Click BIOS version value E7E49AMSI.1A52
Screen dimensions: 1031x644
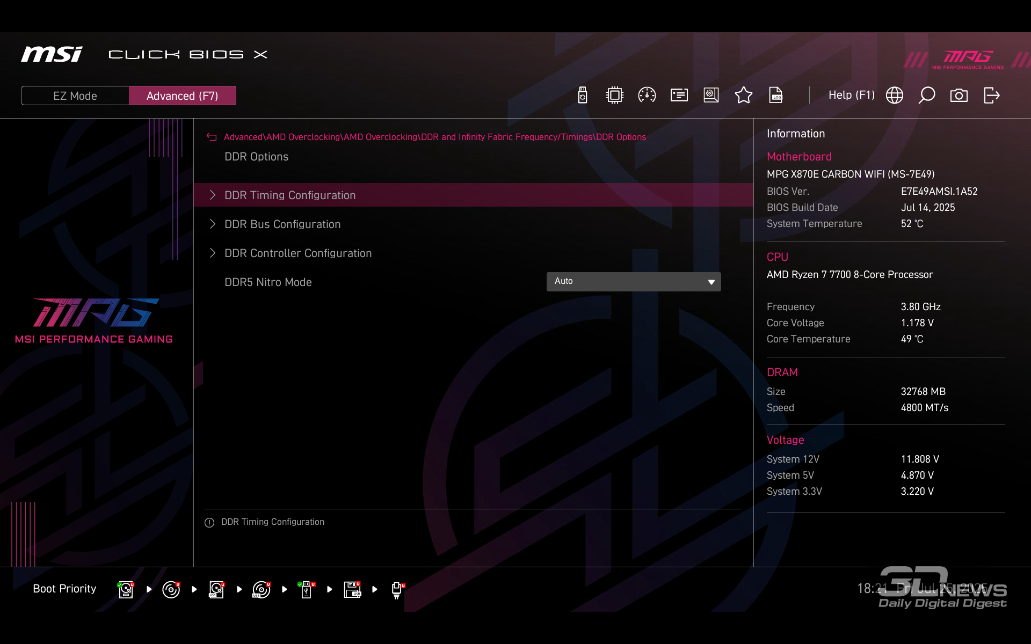click(x=939, y=191)
